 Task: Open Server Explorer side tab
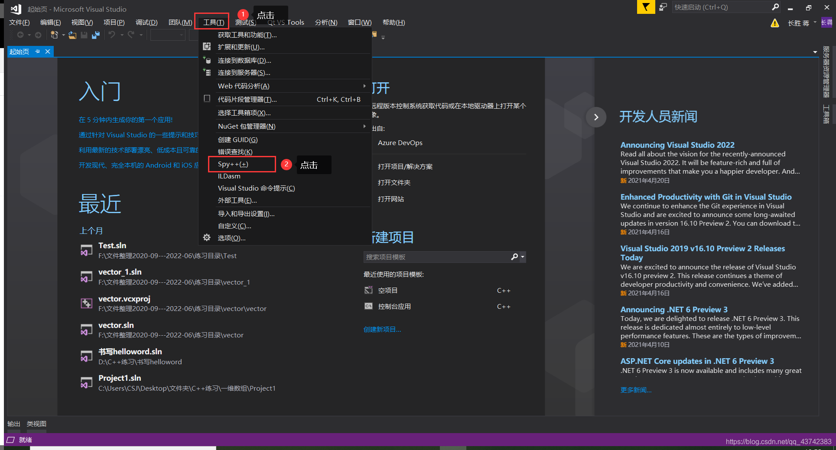click(826, 72)
